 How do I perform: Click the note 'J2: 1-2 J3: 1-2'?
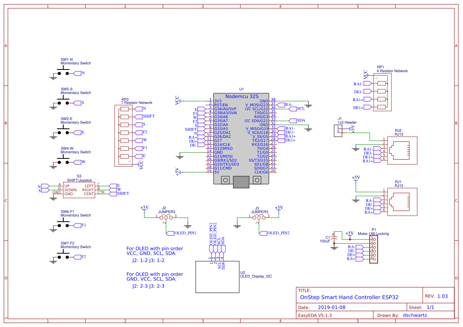[148, 261]
